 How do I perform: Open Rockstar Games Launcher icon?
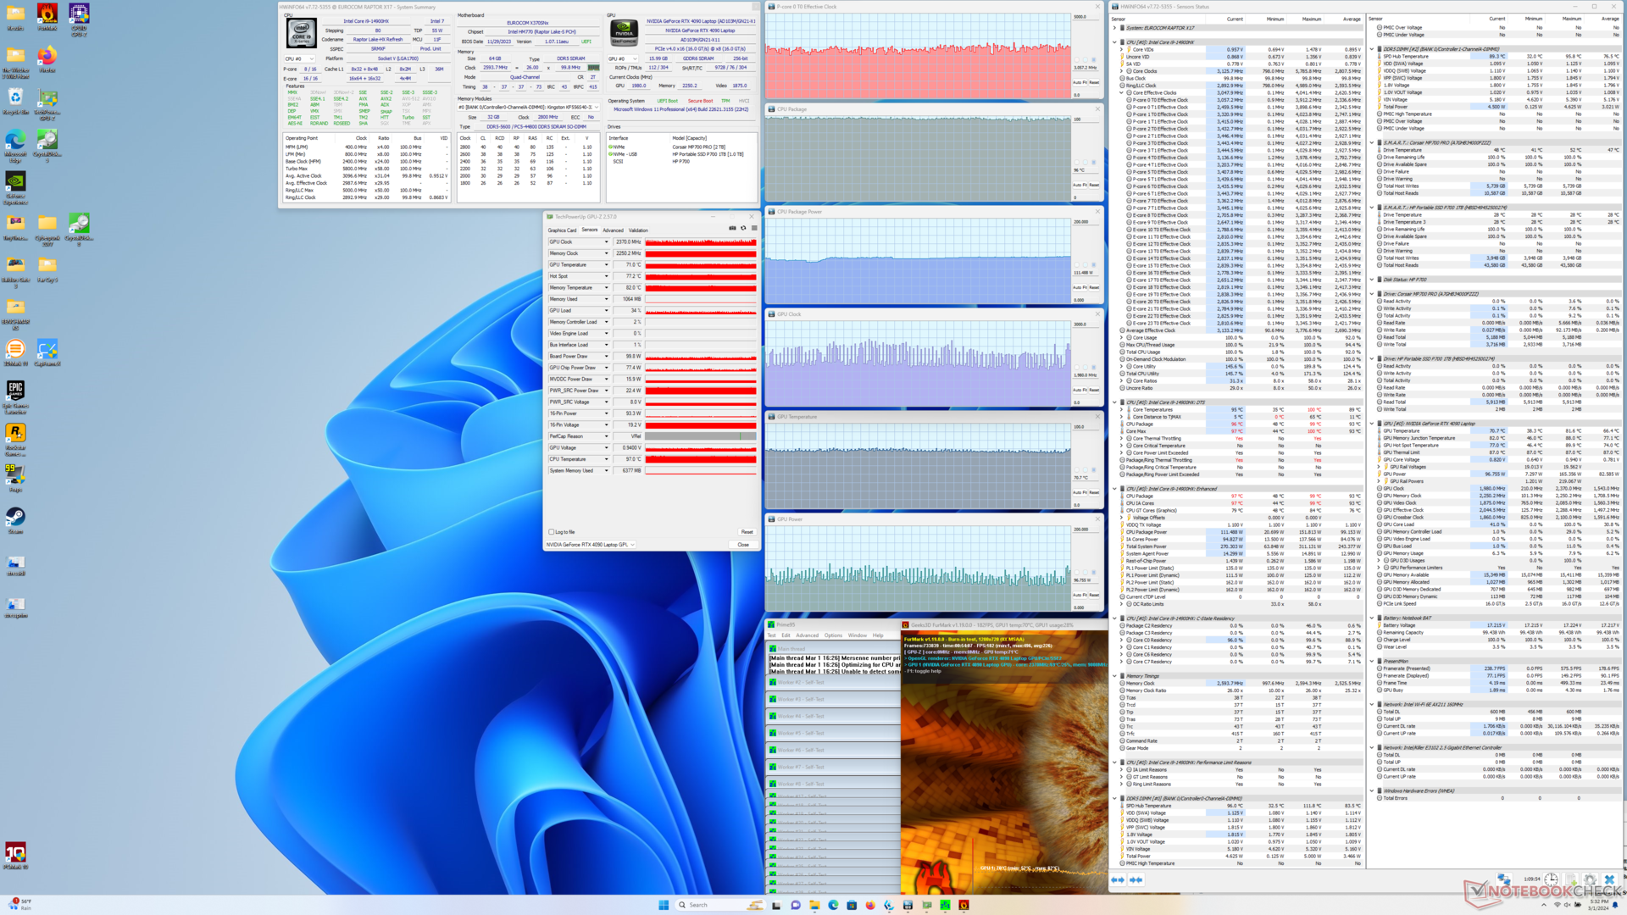(x=15, y=438)
